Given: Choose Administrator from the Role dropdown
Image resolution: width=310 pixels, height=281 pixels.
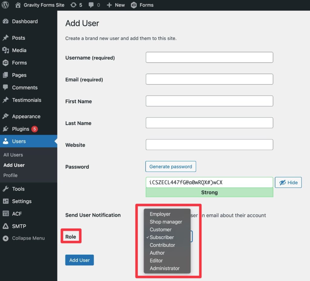Looking at the screenshot, I should [x=165, y=268].
